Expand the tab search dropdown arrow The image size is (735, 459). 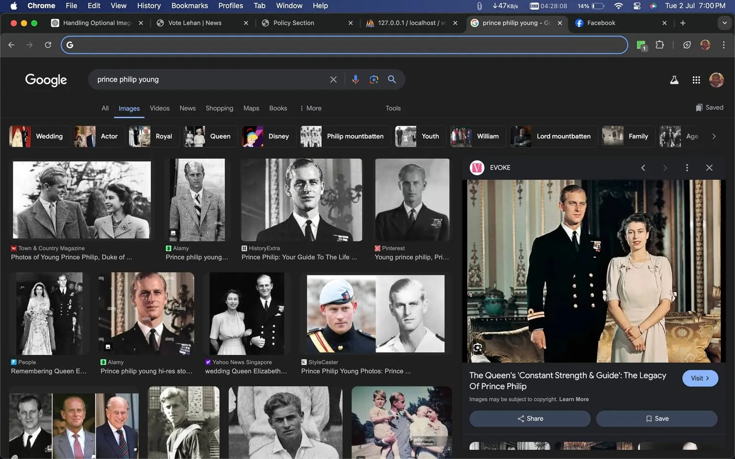click(x=724, y=23)
